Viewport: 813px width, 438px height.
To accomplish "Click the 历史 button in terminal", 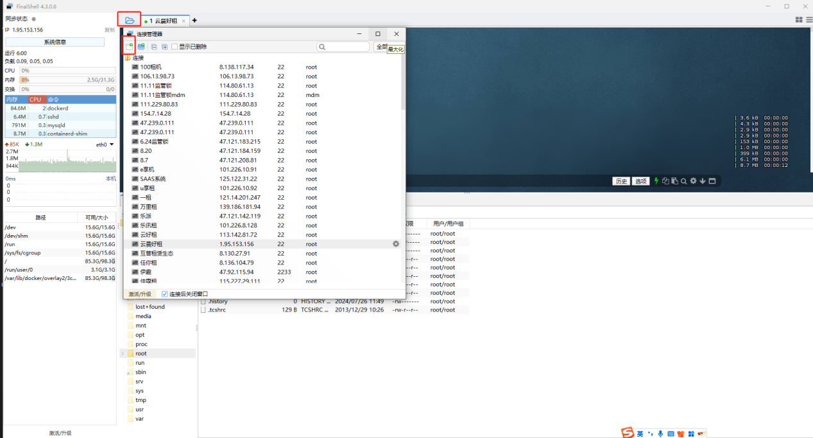I will click(622, 182).
